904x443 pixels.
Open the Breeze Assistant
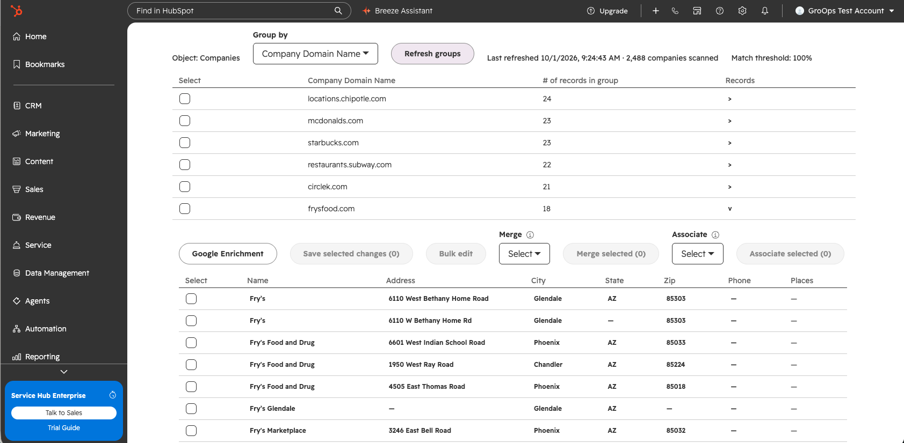point(397,11)
